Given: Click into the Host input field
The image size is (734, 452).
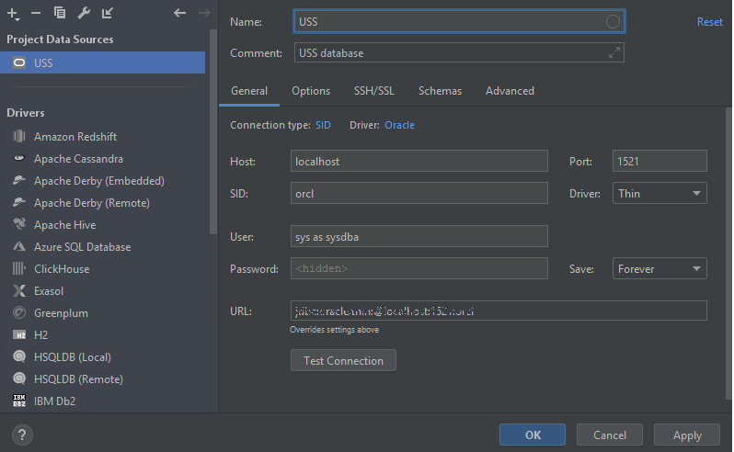Looking at the screenshot, I should [x=419, y=162].
